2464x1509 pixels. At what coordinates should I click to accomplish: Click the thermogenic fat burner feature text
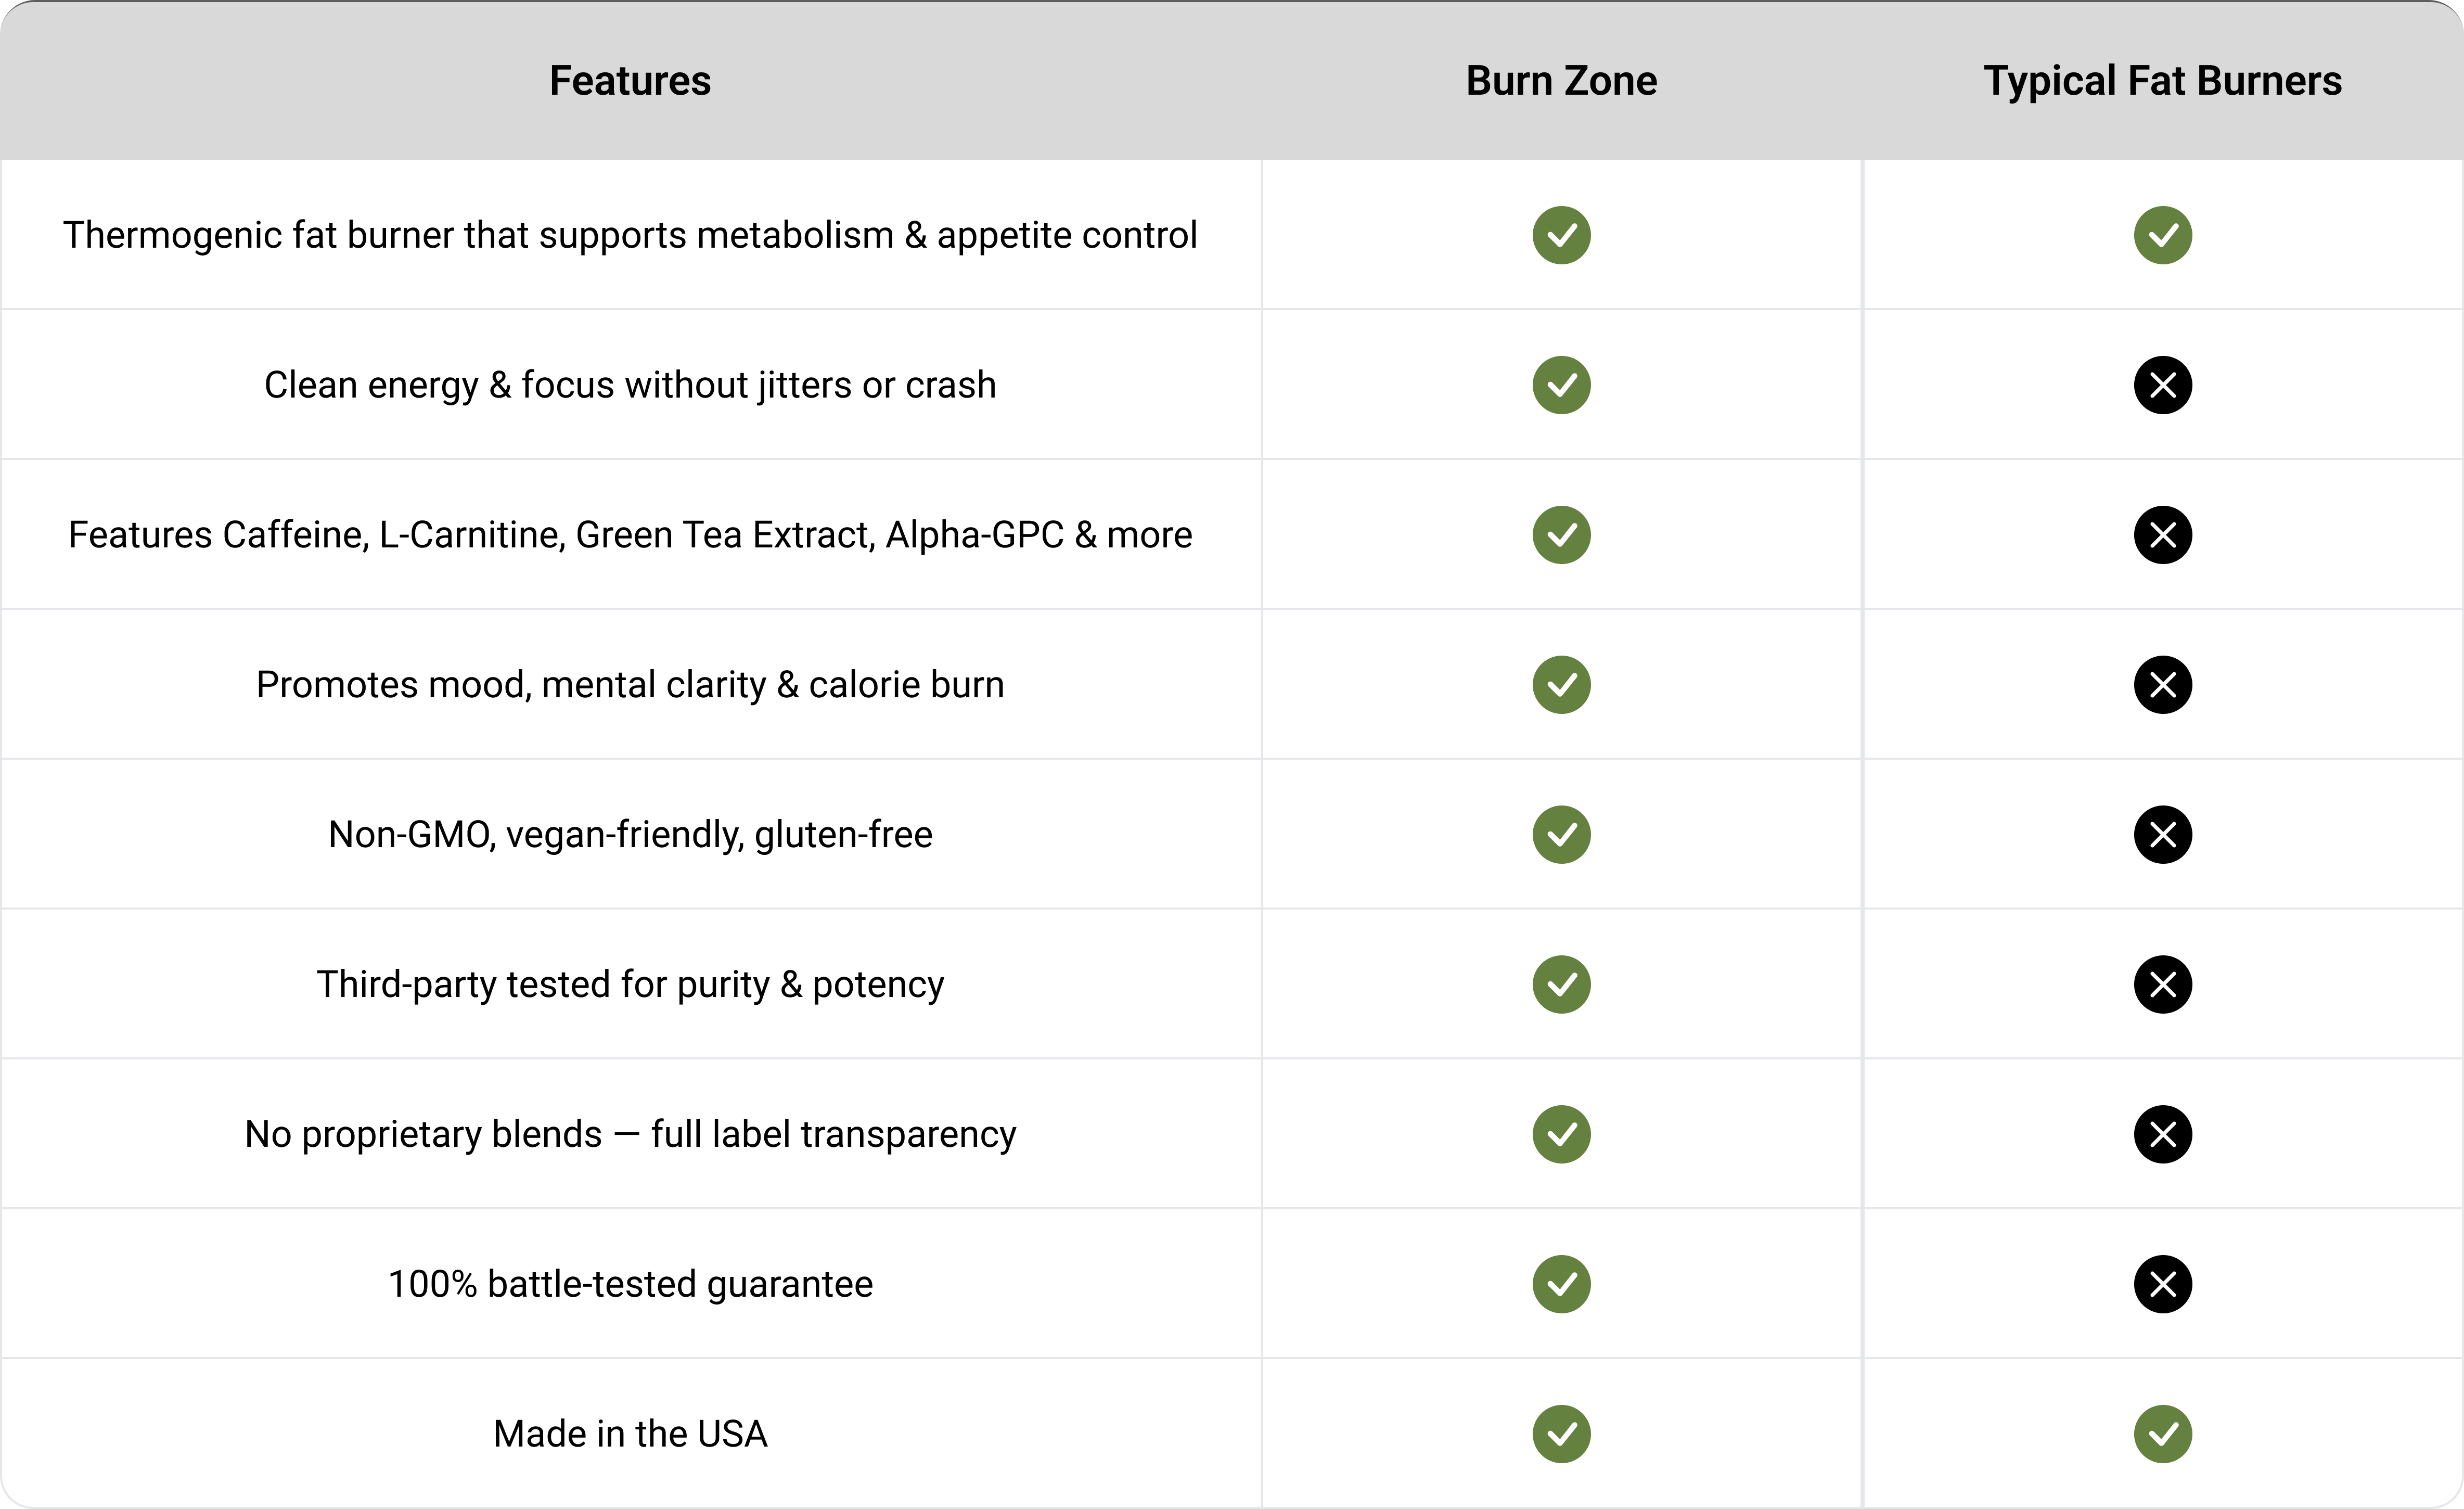pyautogui.click(x=630, y=235)
